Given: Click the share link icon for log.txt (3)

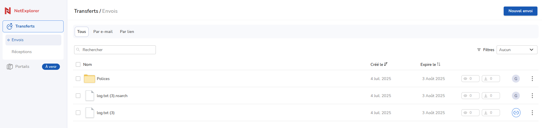Looking at the screenshot, I should click(516, 113).
